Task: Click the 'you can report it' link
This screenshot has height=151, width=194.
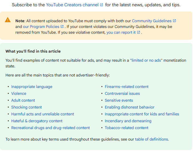Action: coord(121,32)
